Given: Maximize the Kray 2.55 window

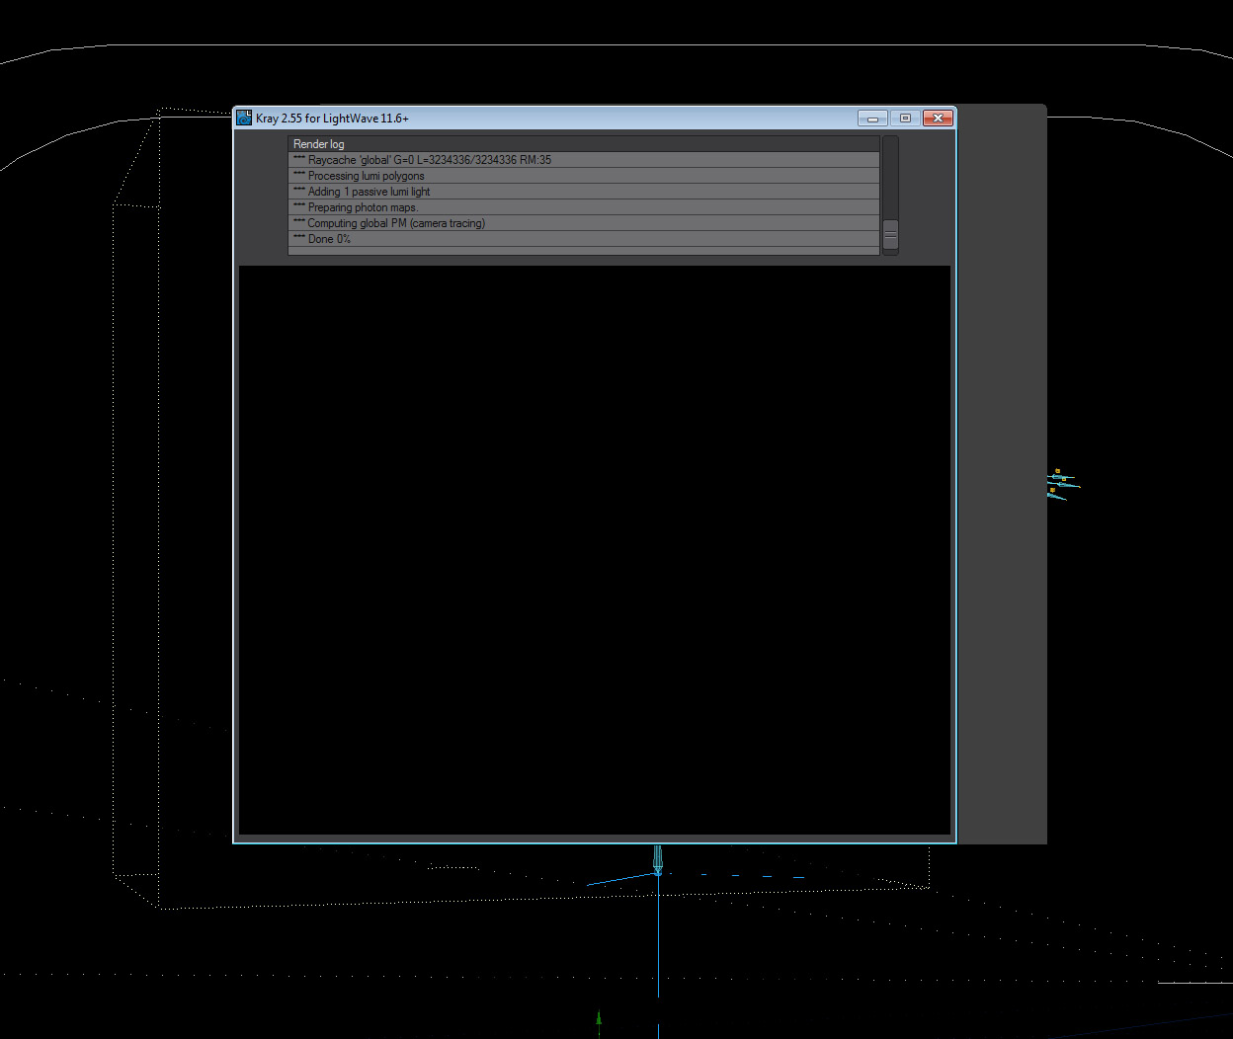Looking at the screenshot, I should pos(905,119).
